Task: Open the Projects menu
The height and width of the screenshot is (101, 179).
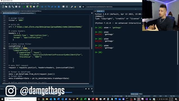Action: click(x=28, y=4)
